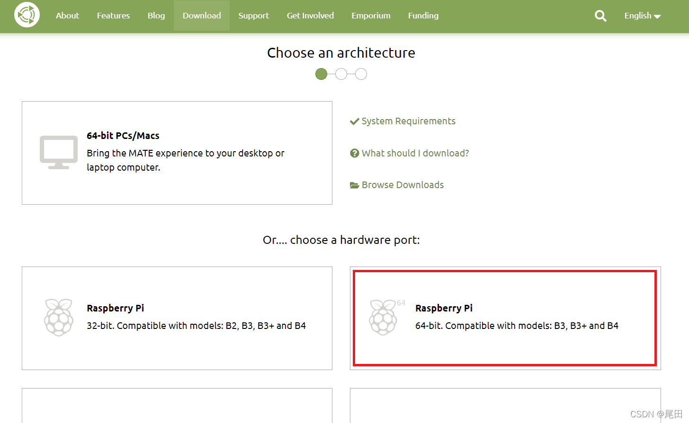The width and height of the screenshot is (689, 423).
Task: Visit the Emporium page
Action: click(371, 16)
